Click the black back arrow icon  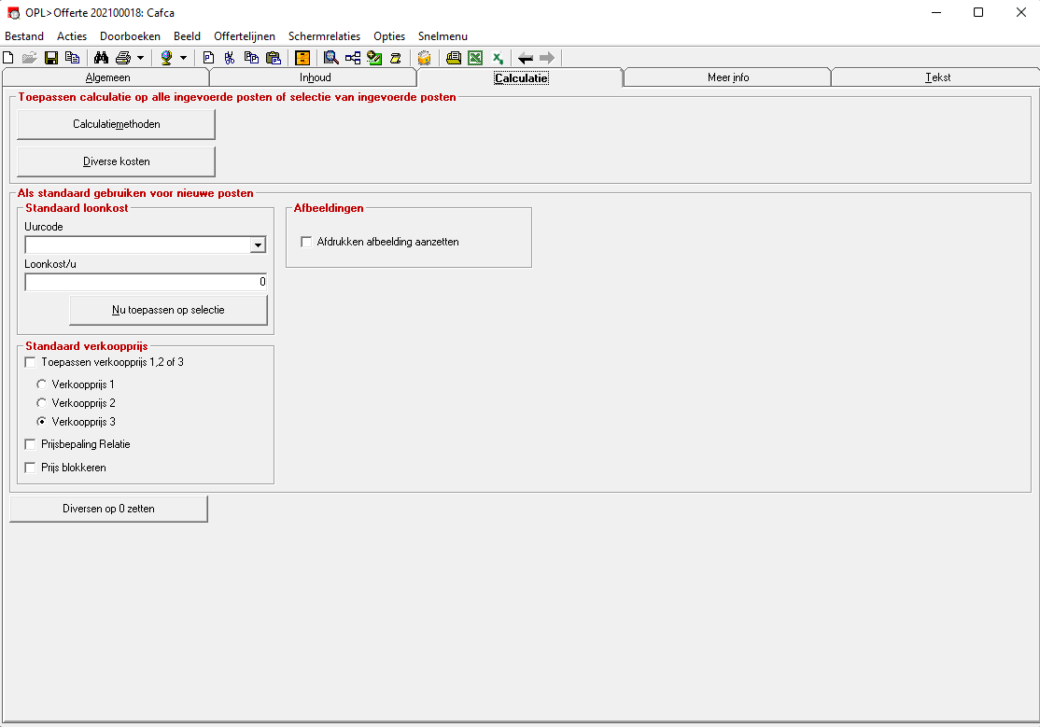coord(526,58)
